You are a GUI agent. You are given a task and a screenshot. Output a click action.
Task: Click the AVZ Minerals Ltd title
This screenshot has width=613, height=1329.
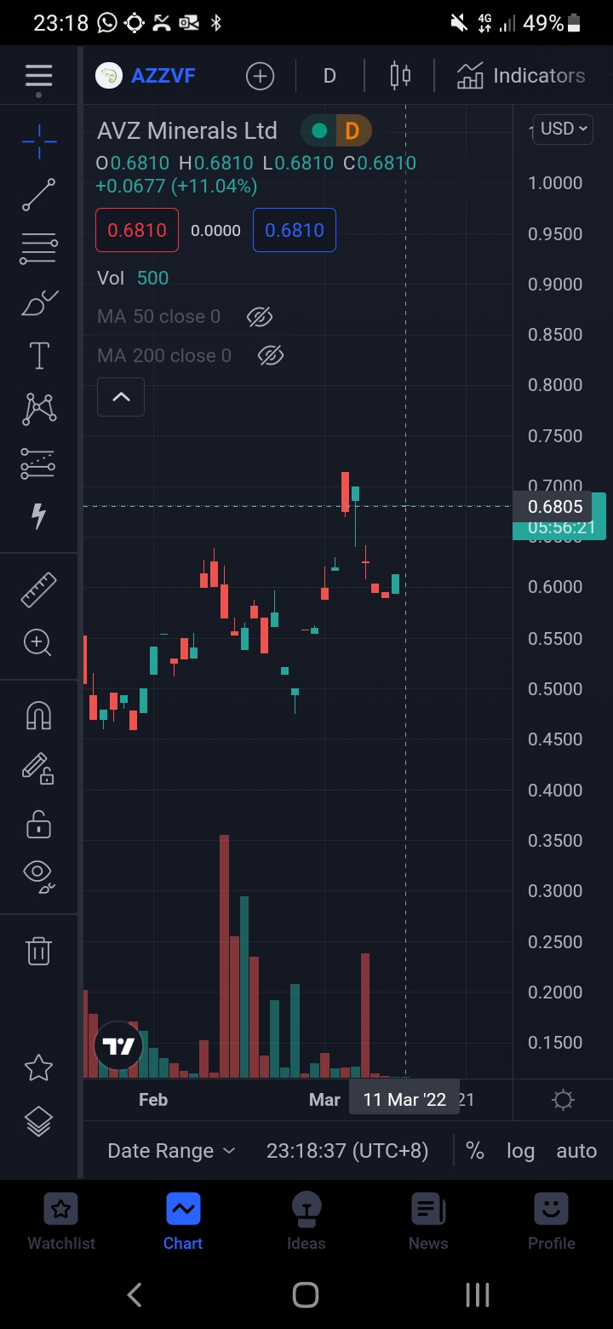pyautogui.click(x=187, y=130)
